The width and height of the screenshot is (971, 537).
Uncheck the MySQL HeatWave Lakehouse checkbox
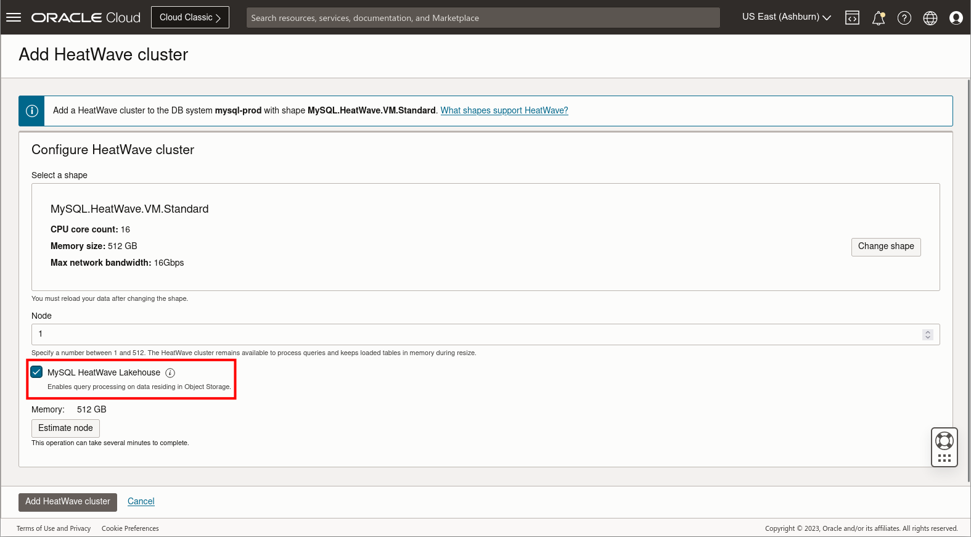click(36, 372)
